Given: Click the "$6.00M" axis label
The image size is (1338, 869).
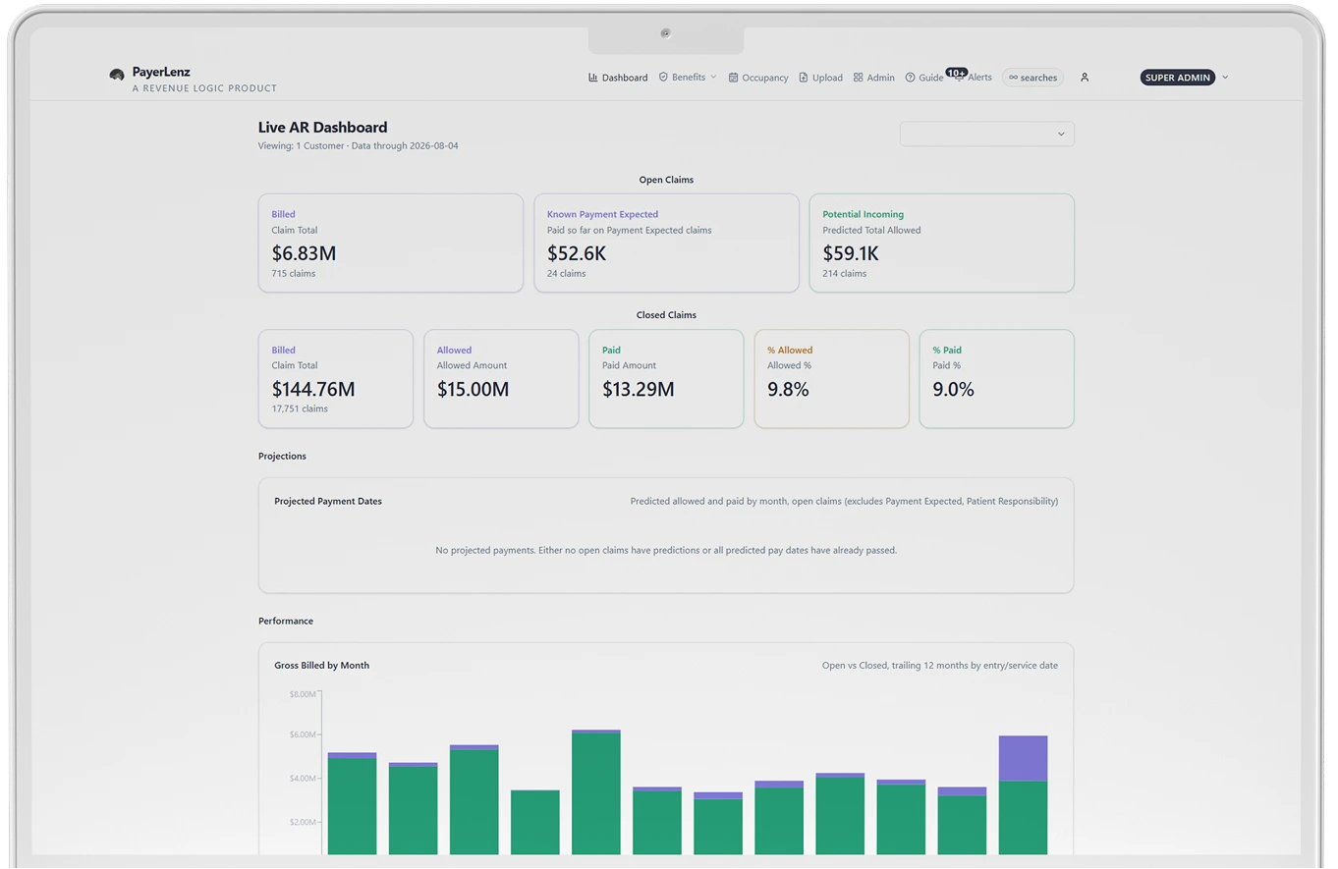Looking at the screenshot, I should click(x=303, y=735).
